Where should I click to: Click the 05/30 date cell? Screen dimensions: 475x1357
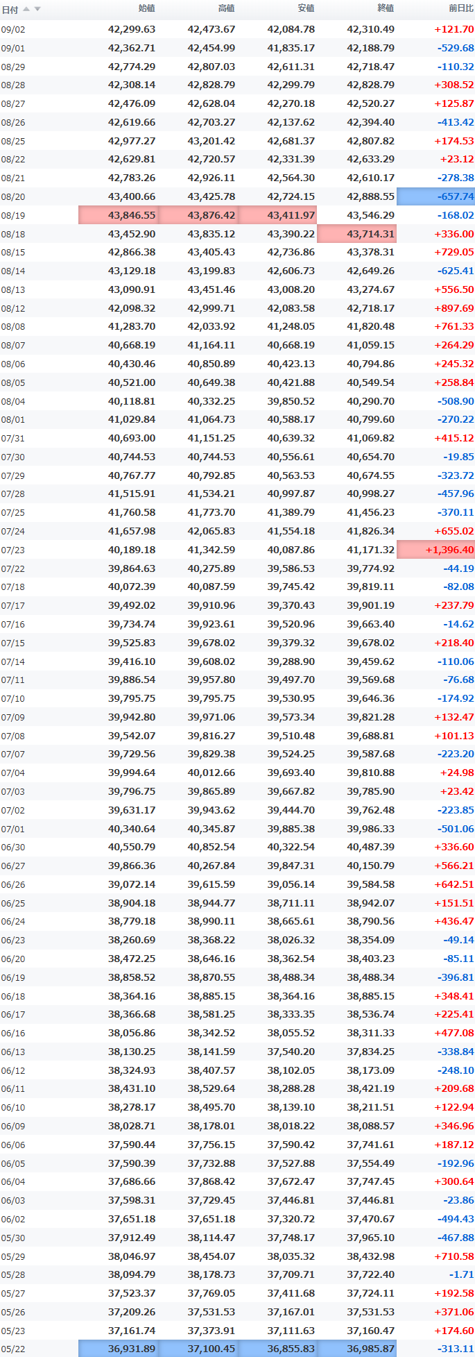point(13,1238)
